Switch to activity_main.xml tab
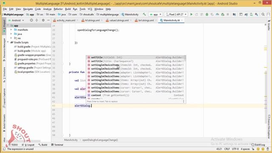Image resolution: width=272 pixels, height=153 pixels. coord(66,20)
